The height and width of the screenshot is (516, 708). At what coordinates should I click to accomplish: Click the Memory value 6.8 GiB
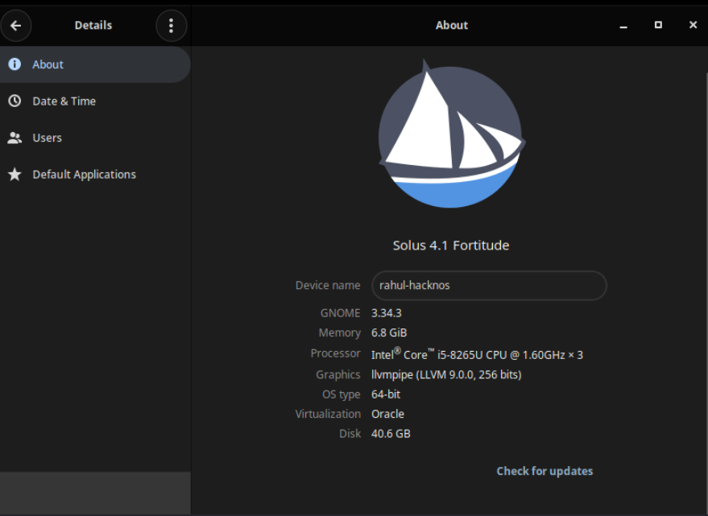pyautogui.click(x=389, y=332)
